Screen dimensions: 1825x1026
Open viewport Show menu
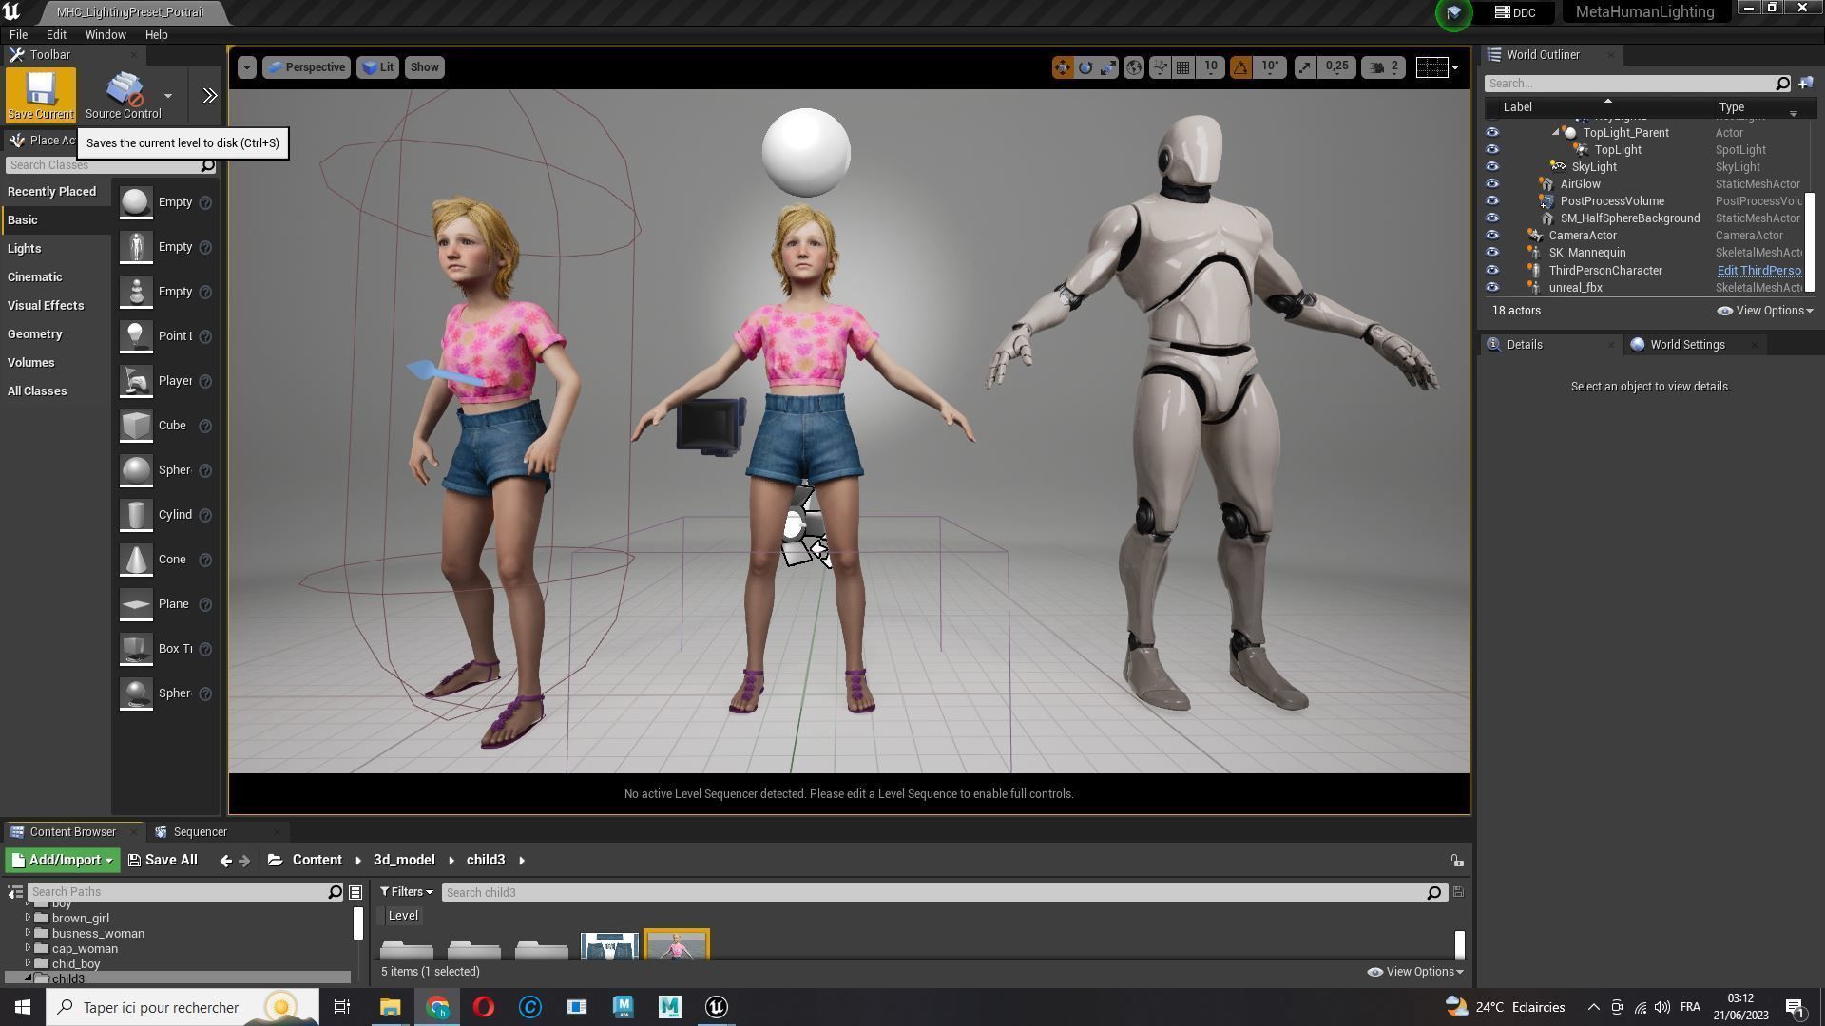424,67
